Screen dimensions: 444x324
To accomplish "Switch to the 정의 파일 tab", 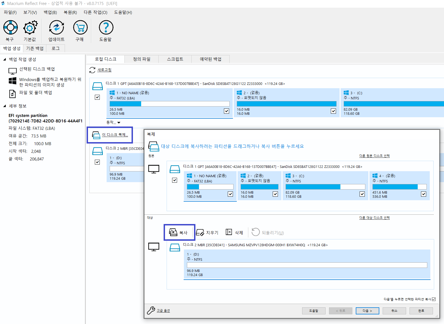I will pyautogui.click(x=142, y=59).
